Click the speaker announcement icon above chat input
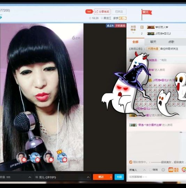This screenshot has height=188, width=186. 131,162
